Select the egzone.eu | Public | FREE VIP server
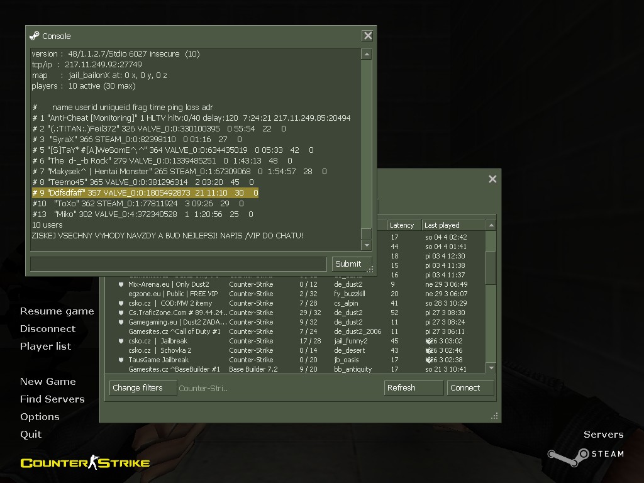The width and height of the screenshot is (644, 483). point(296,294)
